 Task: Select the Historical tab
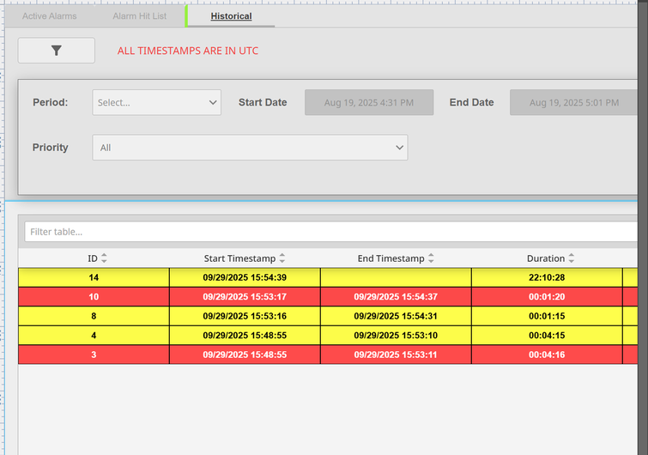coord(231,16)
